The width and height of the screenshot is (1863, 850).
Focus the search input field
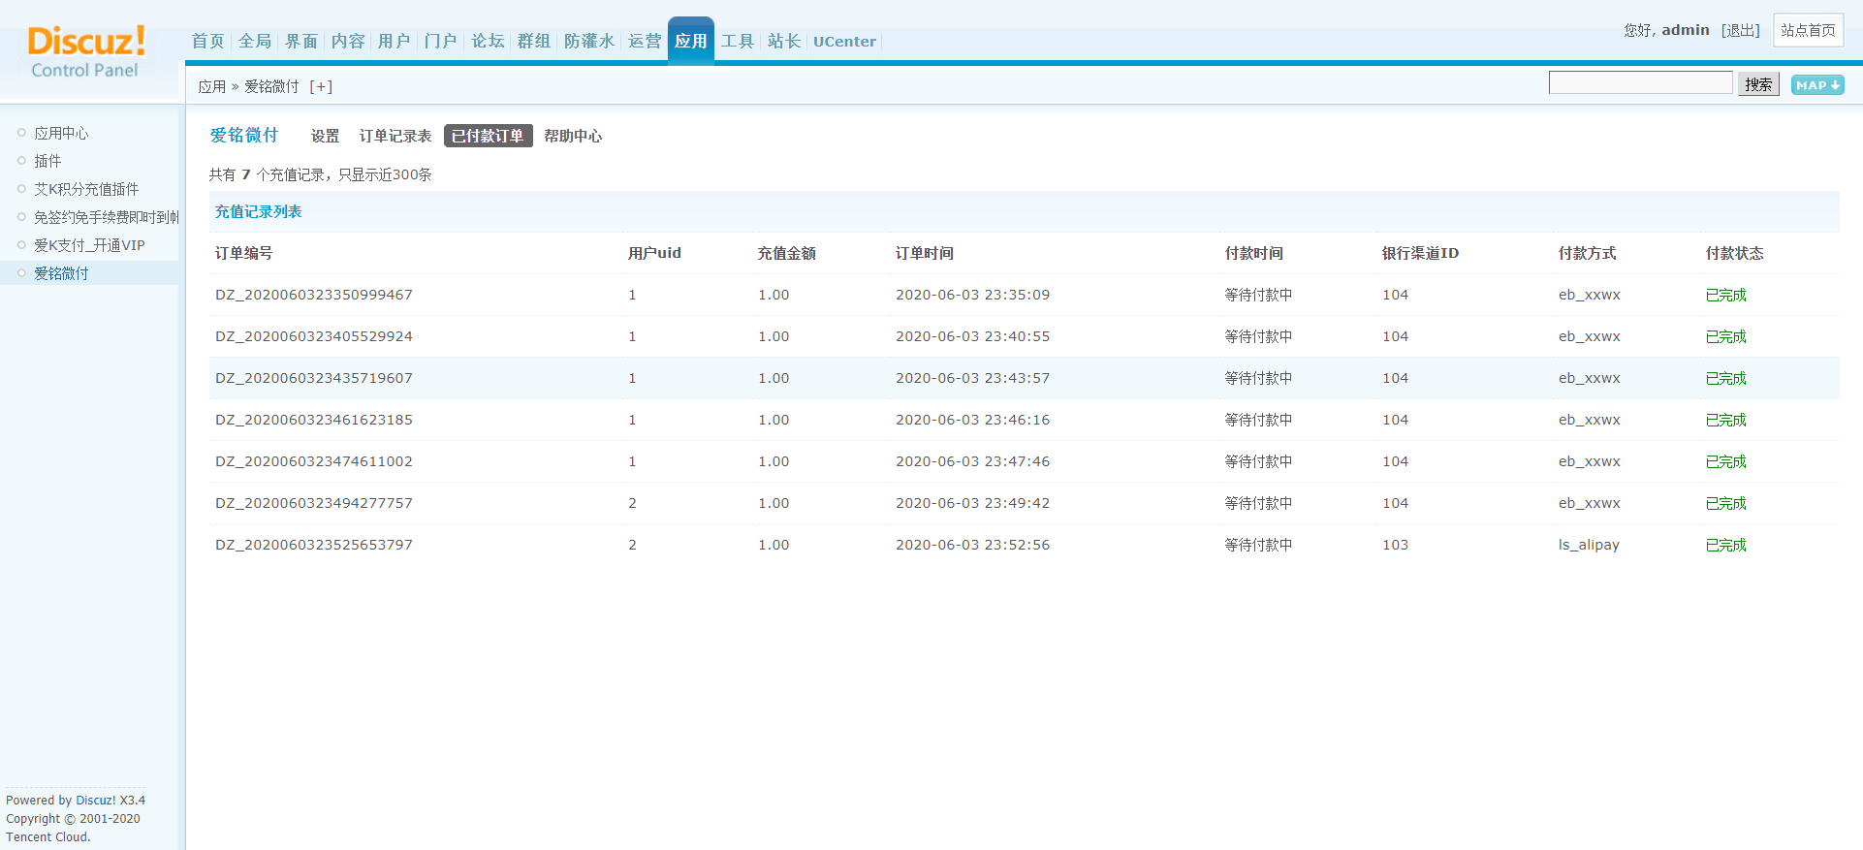[x=1640, y=82]
